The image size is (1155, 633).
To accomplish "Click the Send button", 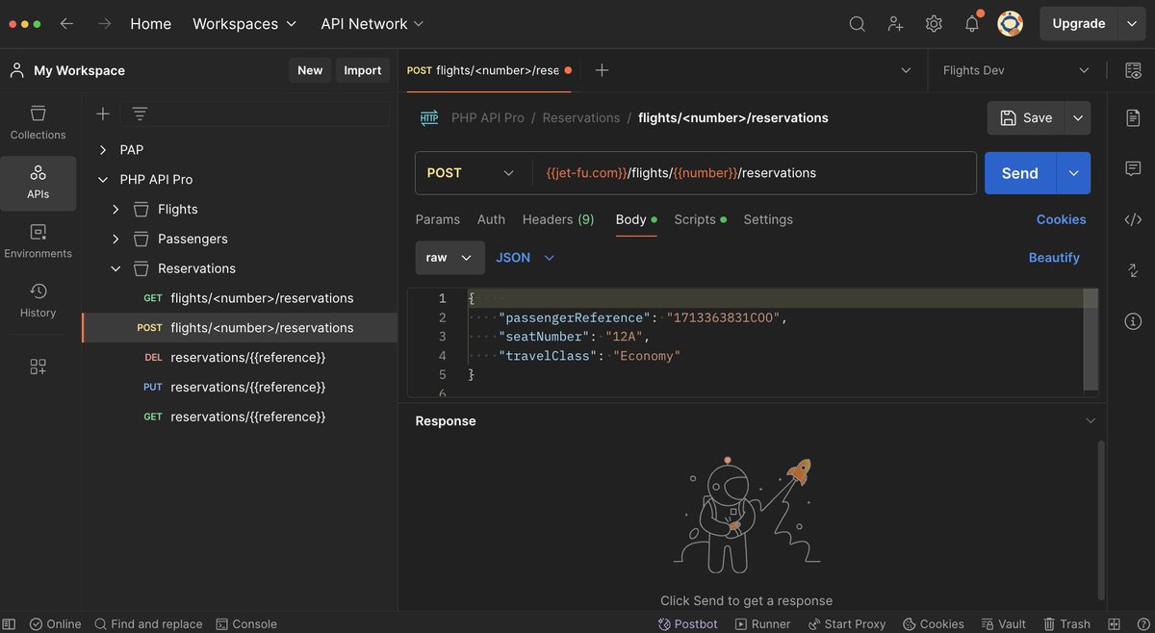I will click(x=1017, y=172).
